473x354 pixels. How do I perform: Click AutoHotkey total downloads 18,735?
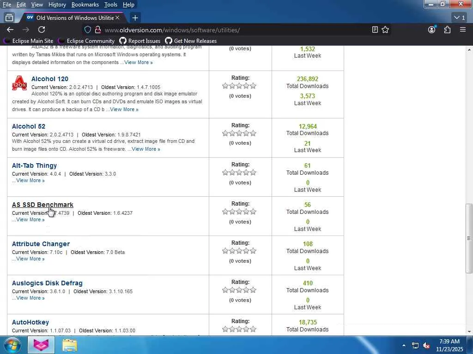tap(308, 322)
